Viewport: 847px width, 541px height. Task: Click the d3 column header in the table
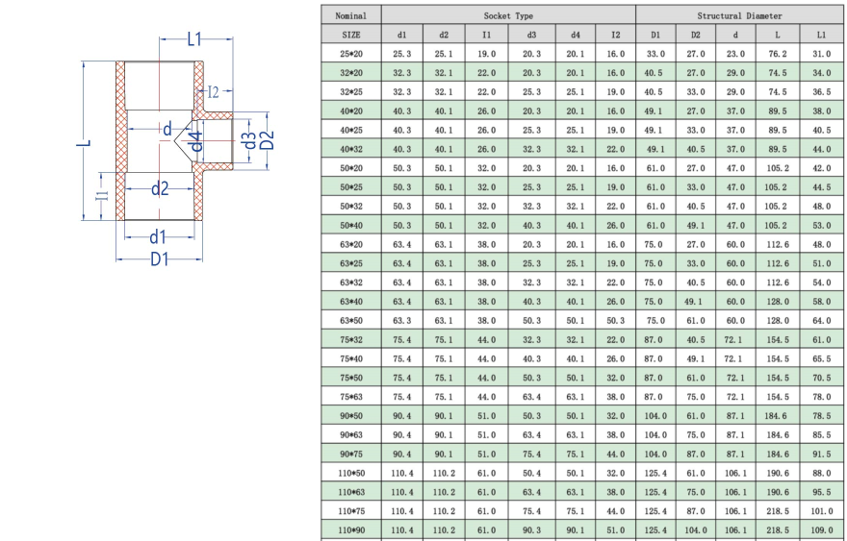pyautogui.click(x=532, y=35)
